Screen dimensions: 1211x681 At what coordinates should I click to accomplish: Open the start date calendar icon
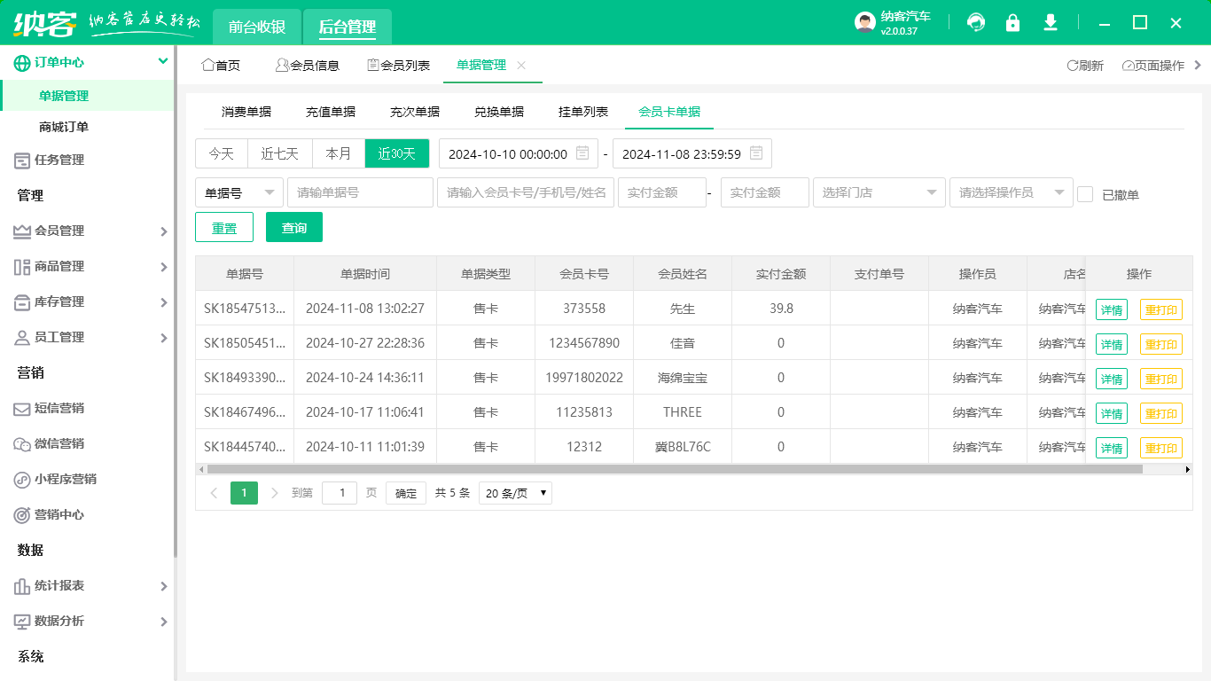point(582,153)
